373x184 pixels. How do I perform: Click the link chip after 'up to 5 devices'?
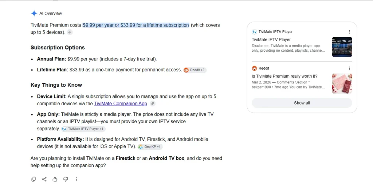[70, 32]
